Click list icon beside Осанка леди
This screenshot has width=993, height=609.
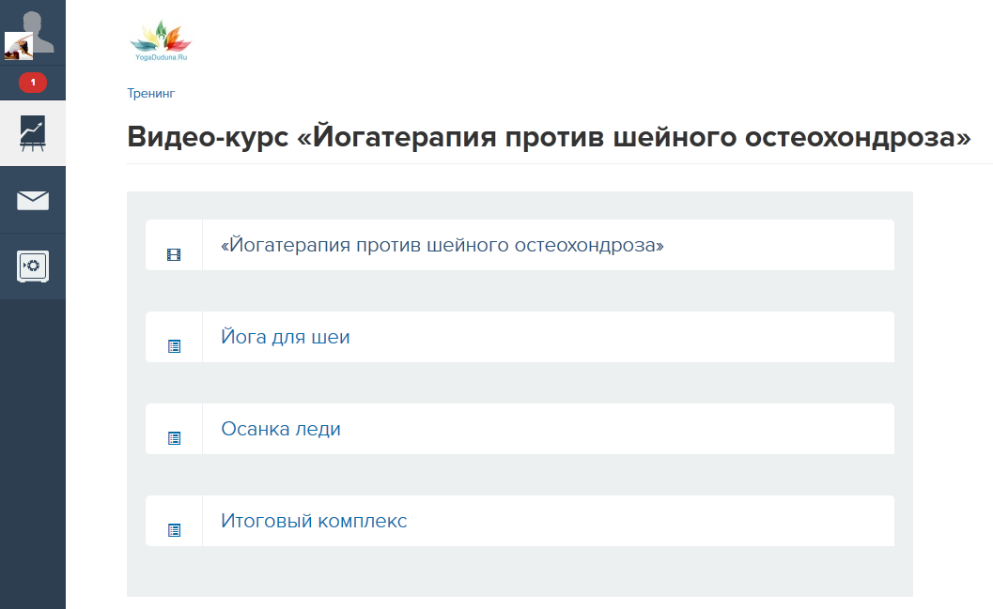[174, 437]
